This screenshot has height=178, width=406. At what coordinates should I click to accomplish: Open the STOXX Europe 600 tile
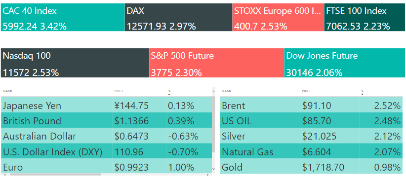(x=278, y=17)
